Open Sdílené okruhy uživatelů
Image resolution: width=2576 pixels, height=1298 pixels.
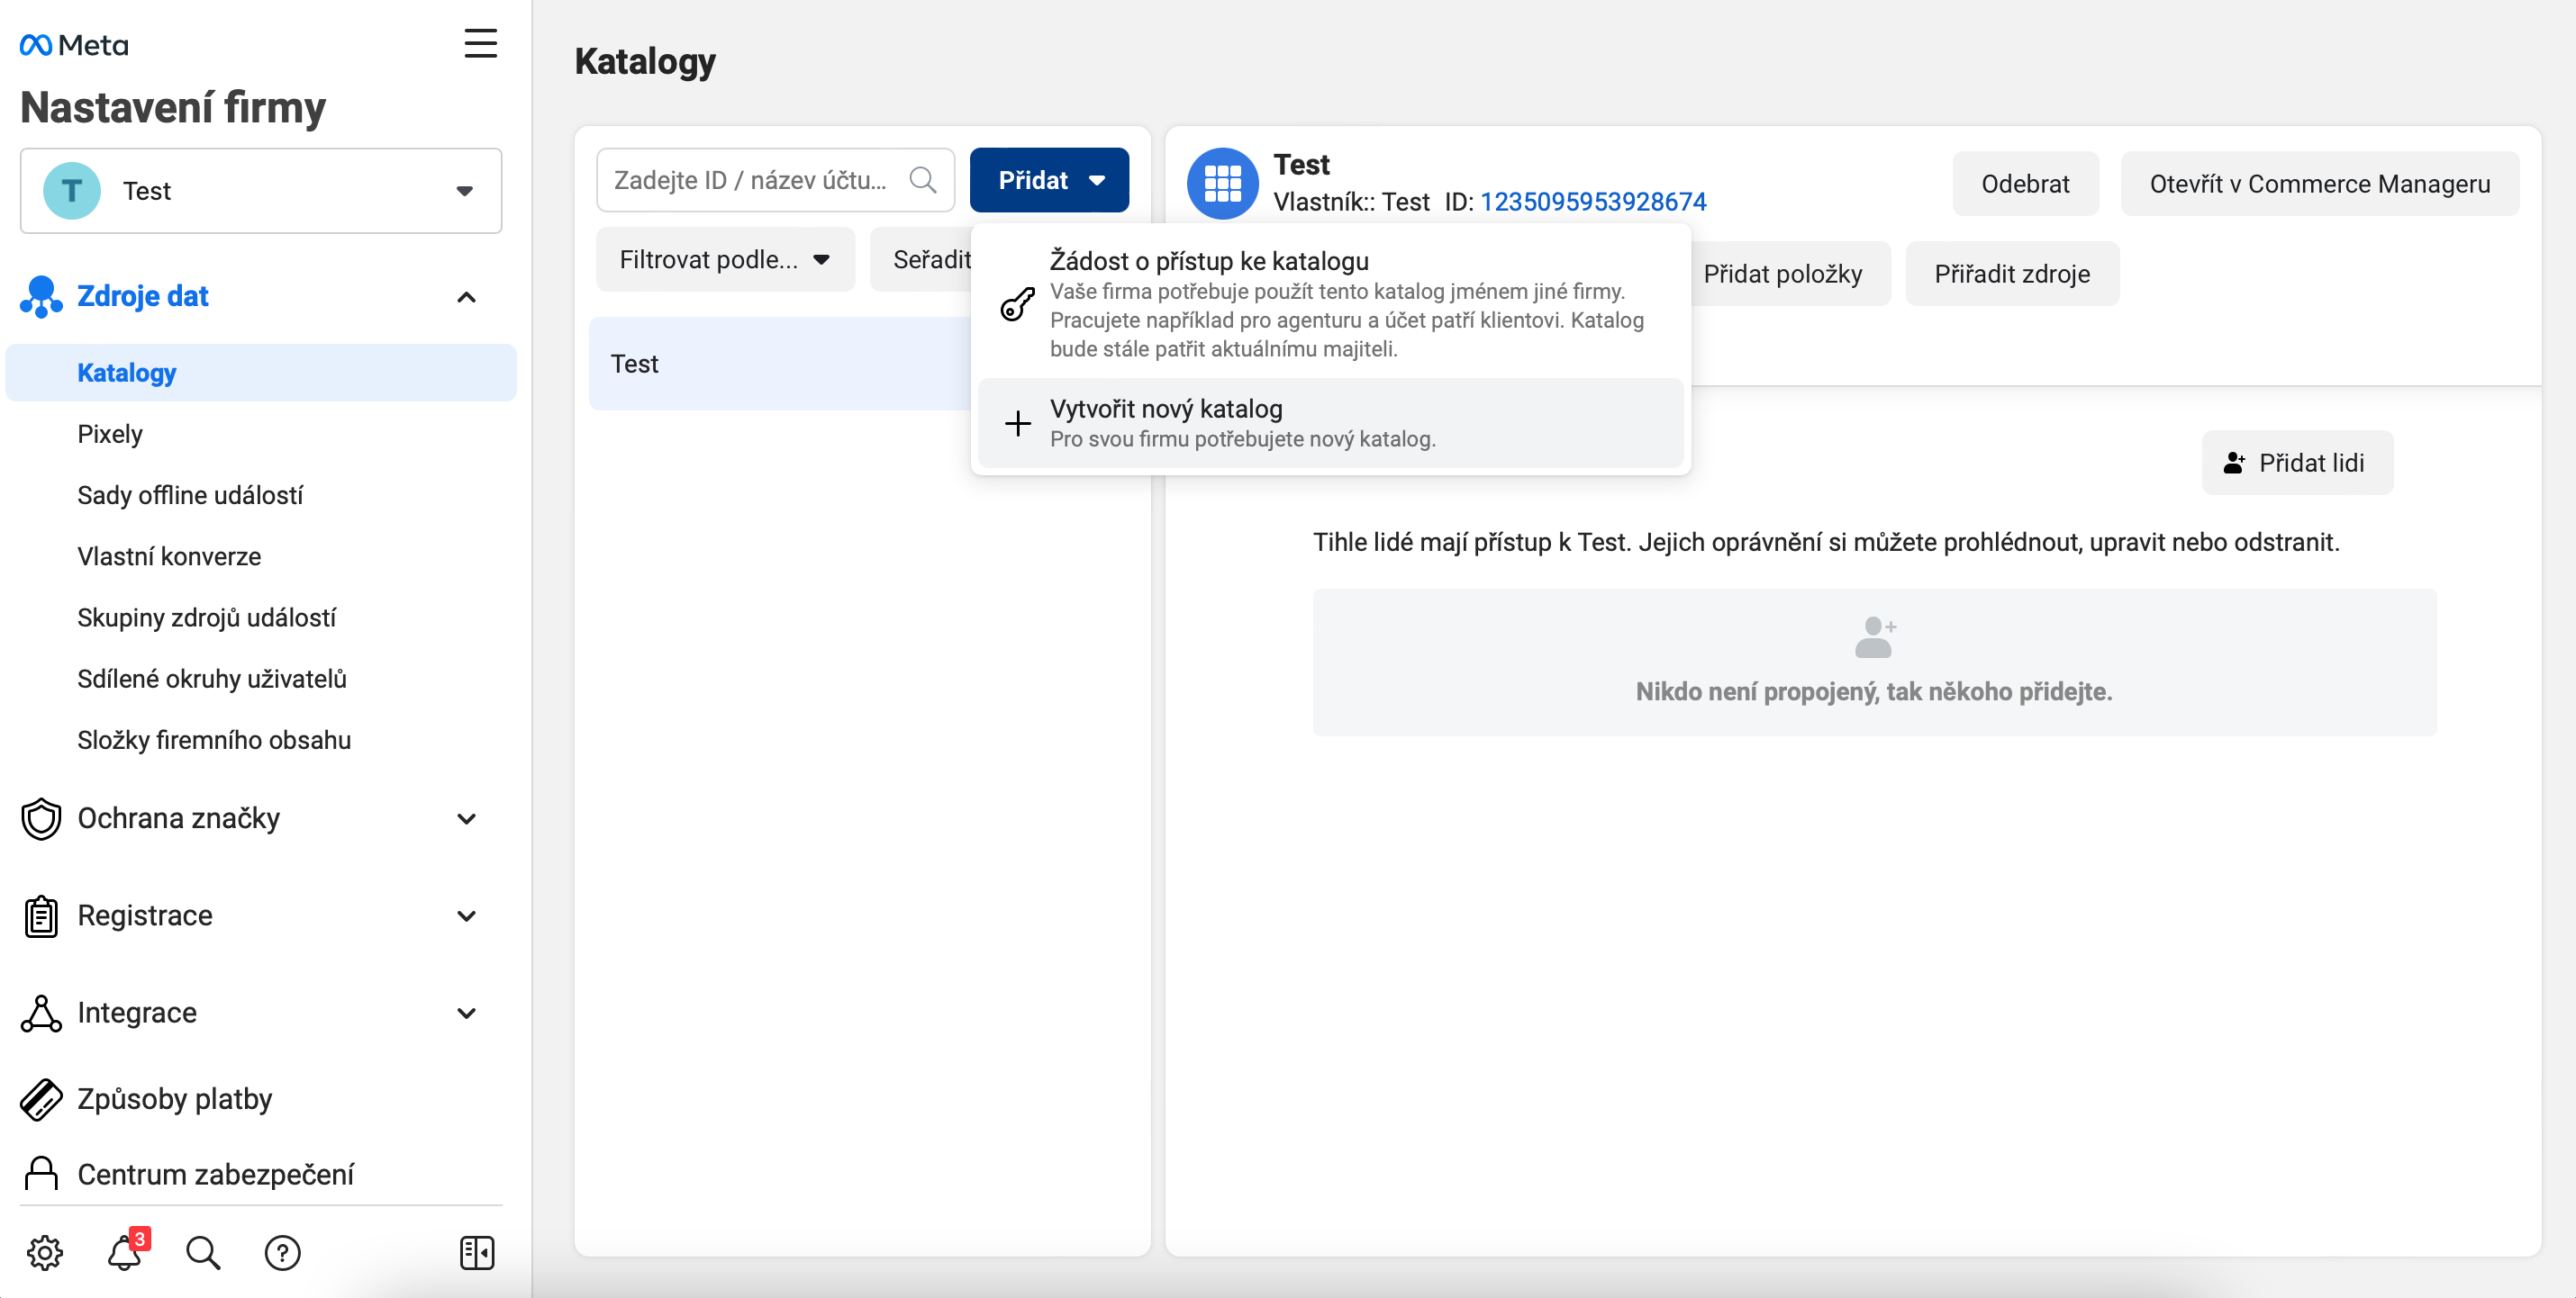coord(212,679)
